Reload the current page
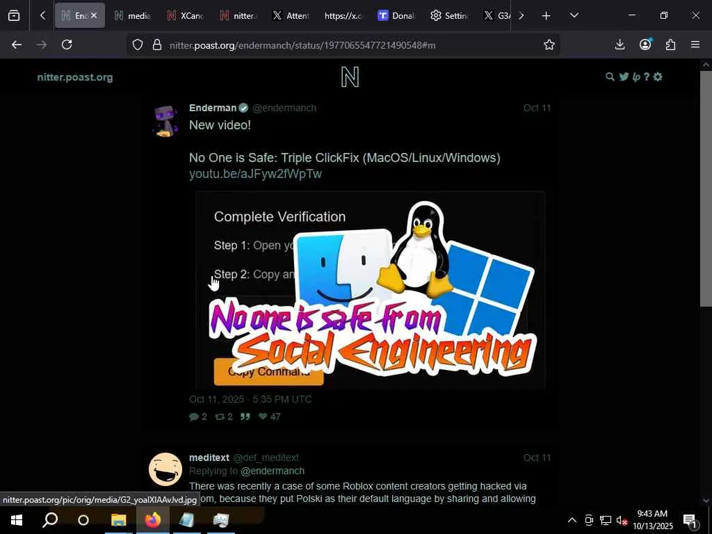Screen dimensions: 712x534 (67, 44)
